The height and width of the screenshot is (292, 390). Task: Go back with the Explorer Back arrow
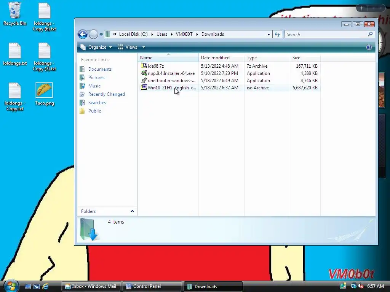(x=83, y=34)
